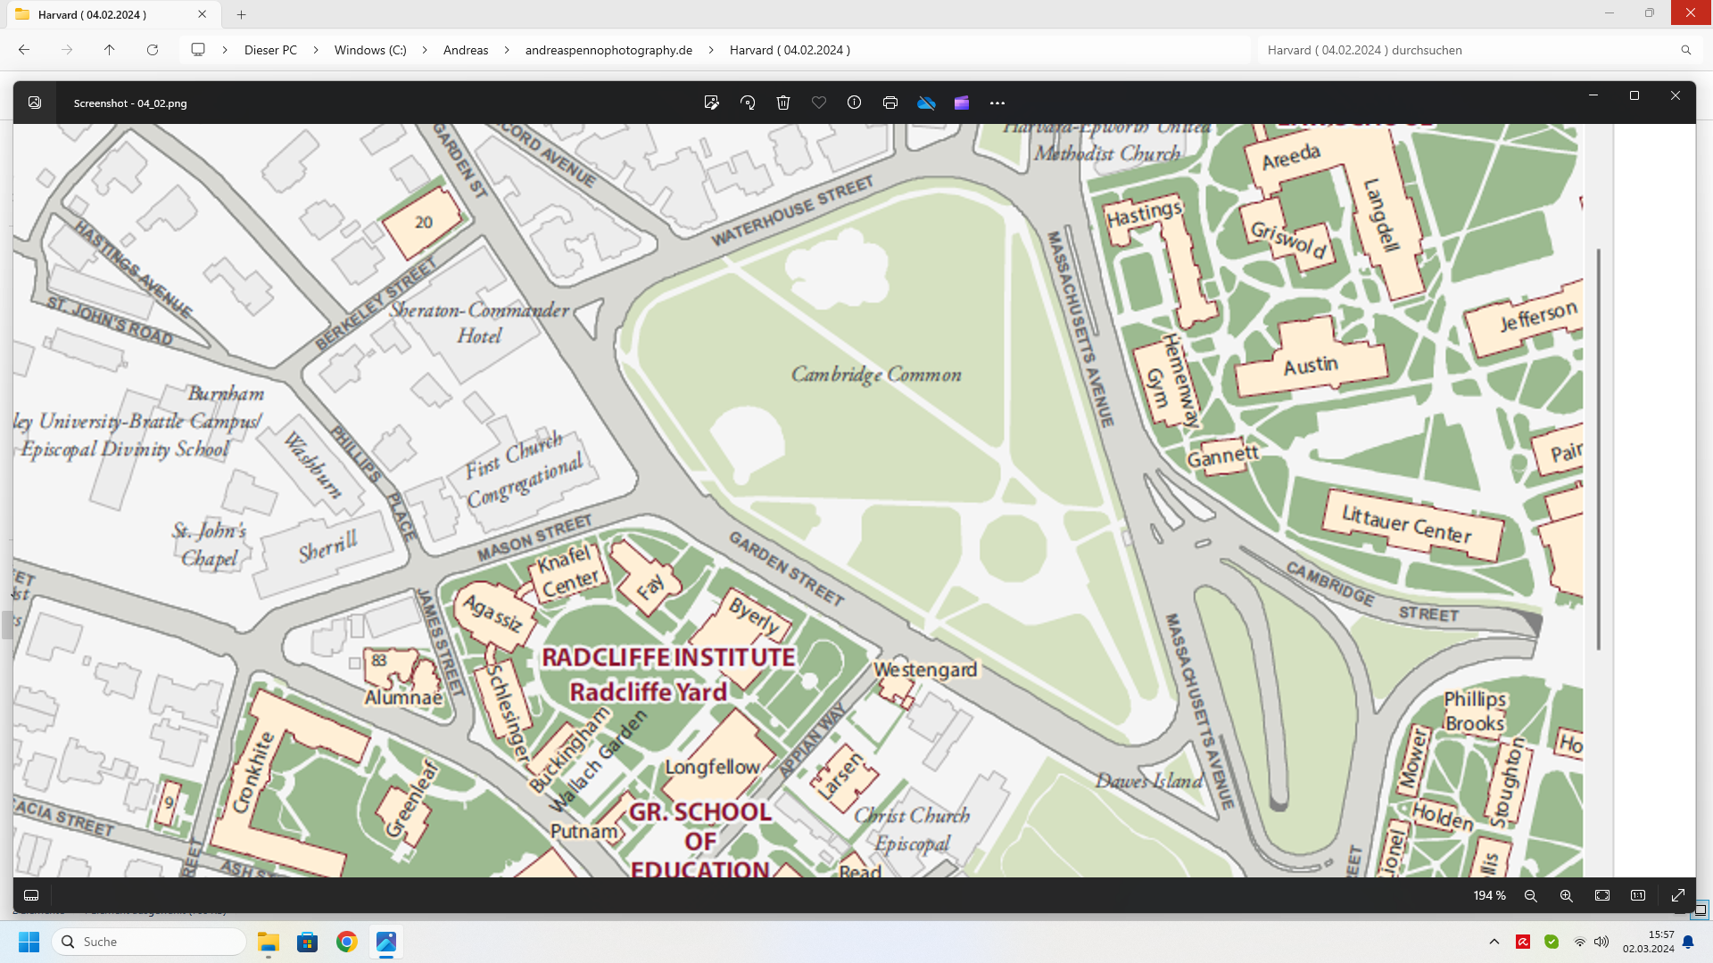Viewport: 1713px width, 963px height.
Task: Open Dieser PC breadcrumb
Action: pos(270,50)
